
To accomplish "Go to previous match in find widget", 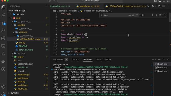I will pyautogui.click(x=153, y=15).
